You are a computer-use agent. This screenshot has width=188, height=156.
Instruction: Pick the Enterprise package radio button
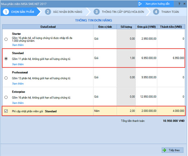[6, 97]
